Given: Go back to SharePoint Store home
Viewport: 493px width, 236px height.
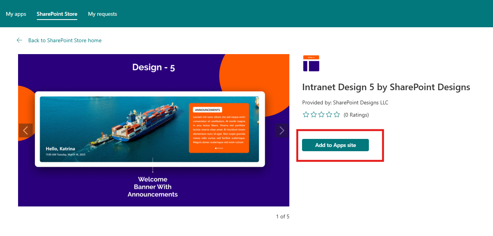Looking at the screenshot, I should [x=65, y=40].
